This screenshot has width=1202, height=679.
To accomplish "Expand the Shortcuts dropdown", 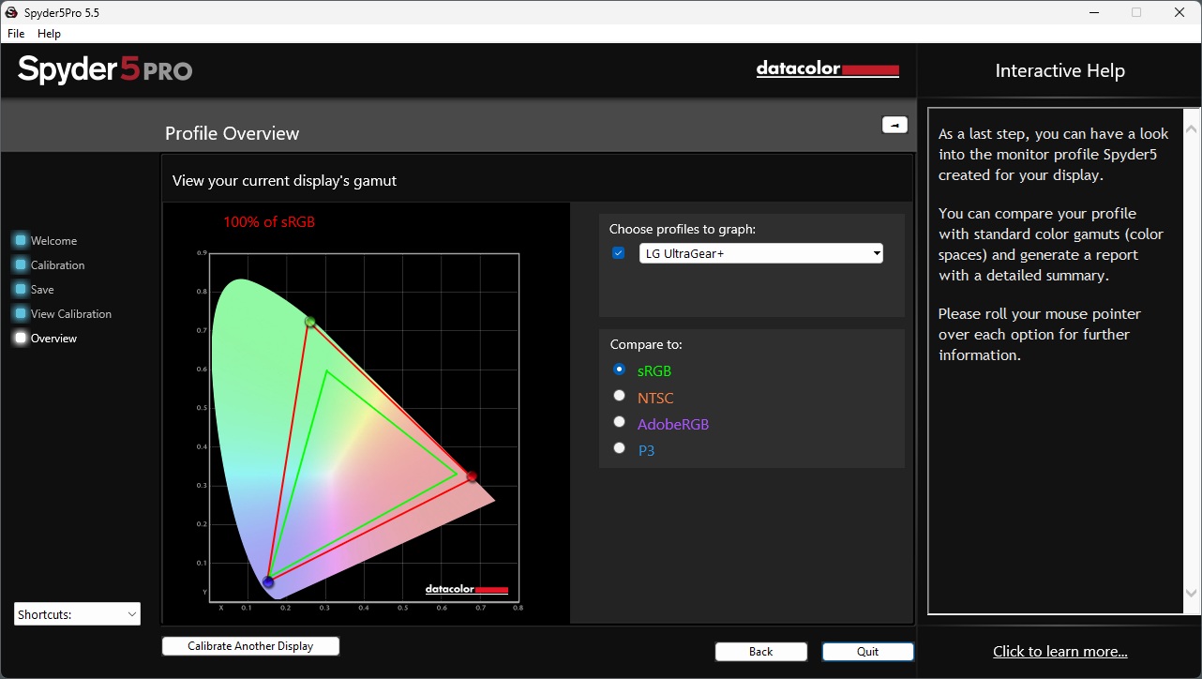I will point(77,614).
